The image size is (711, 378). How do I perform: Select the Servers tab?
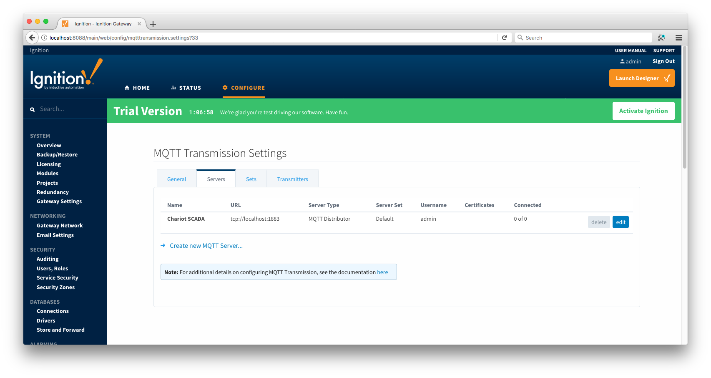click(x=216, y=179)
